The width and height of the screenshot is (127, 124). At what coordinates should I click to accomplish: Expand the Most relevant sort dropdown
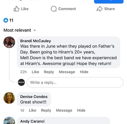pos(20,30)
